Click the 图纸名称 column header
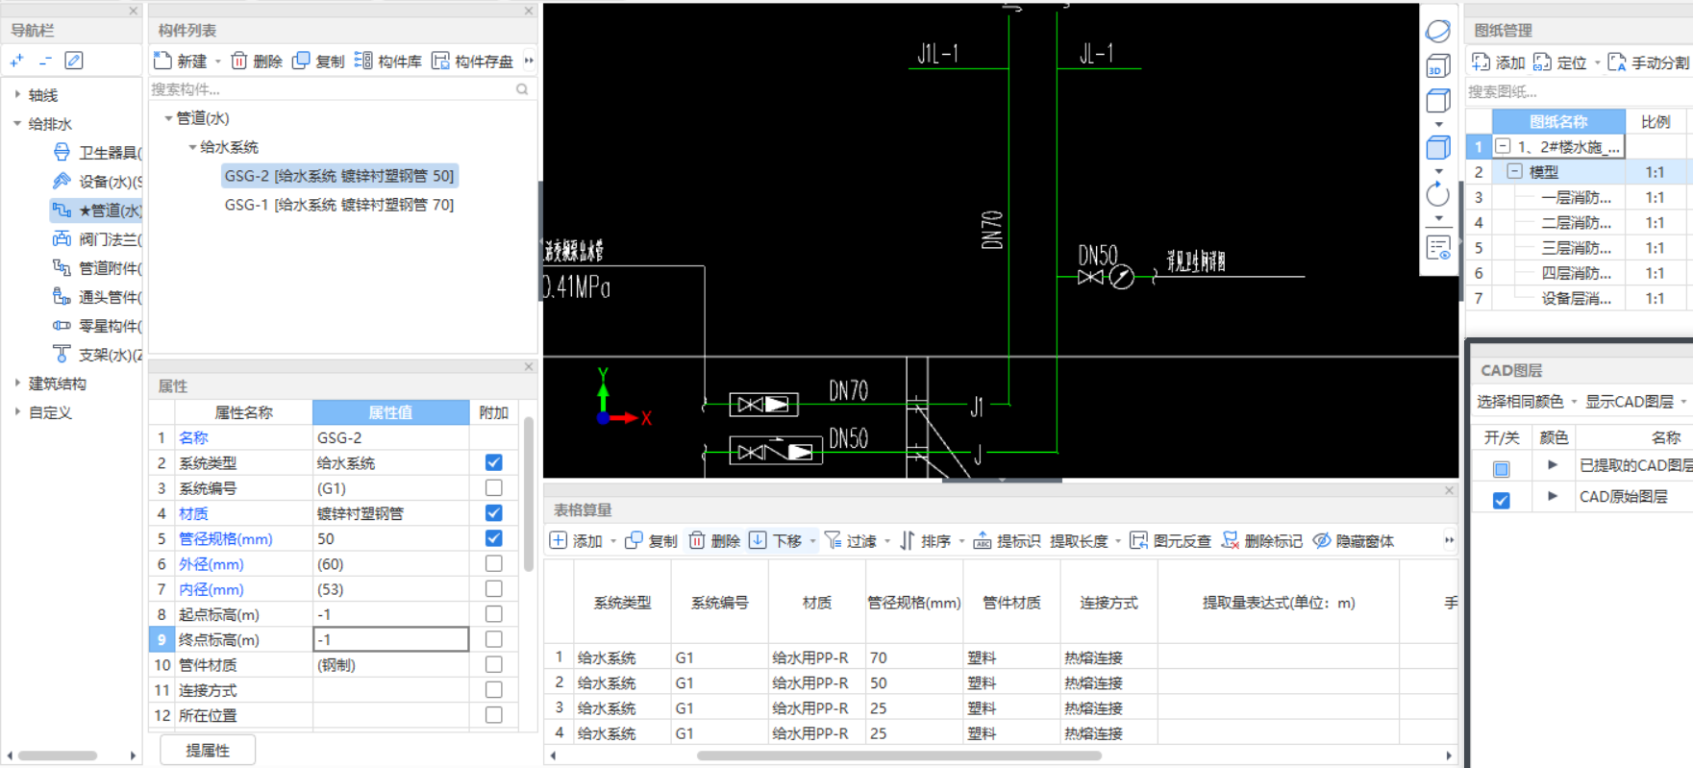 [x=1558, y=122]
